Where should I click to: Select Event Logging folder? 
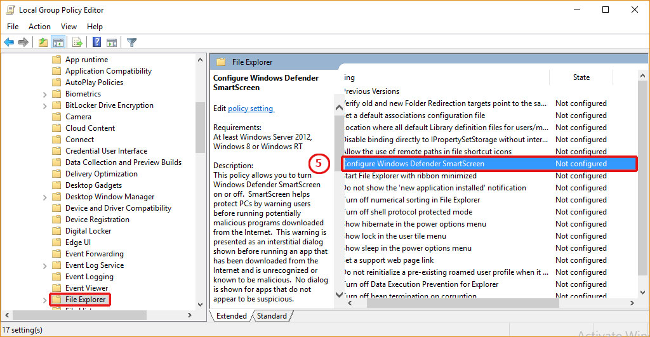pos(89,277)
